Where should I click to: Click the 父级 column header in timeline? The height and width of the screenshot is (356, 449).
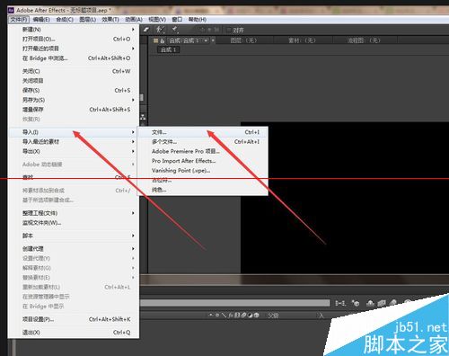coord(273,316)
